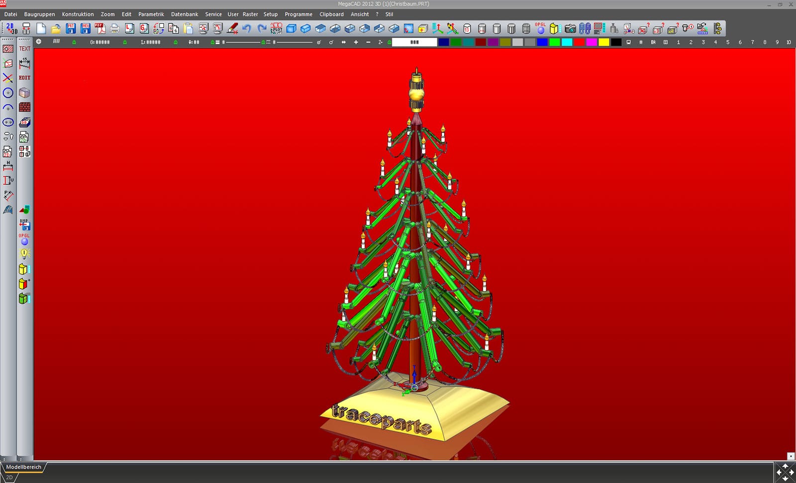Screen dimensions: 796x483
Task: Click the 2D/3D mode switch icon
Action: (x=11, y=28)
